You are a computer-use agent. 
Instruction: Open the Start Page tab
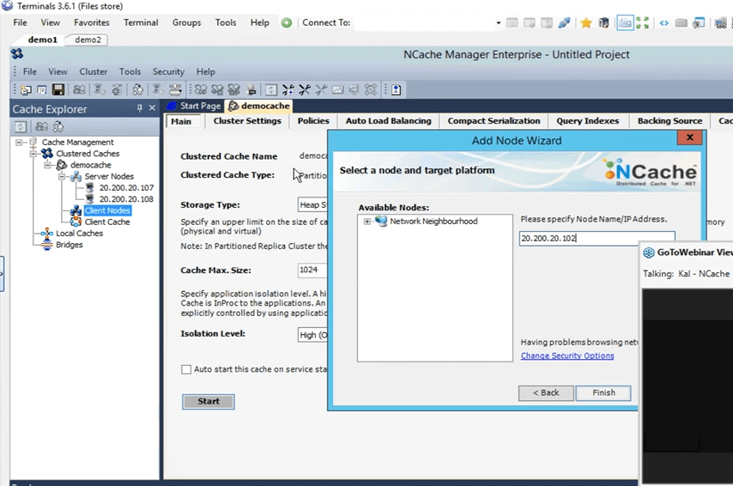[x=194, y=106]
